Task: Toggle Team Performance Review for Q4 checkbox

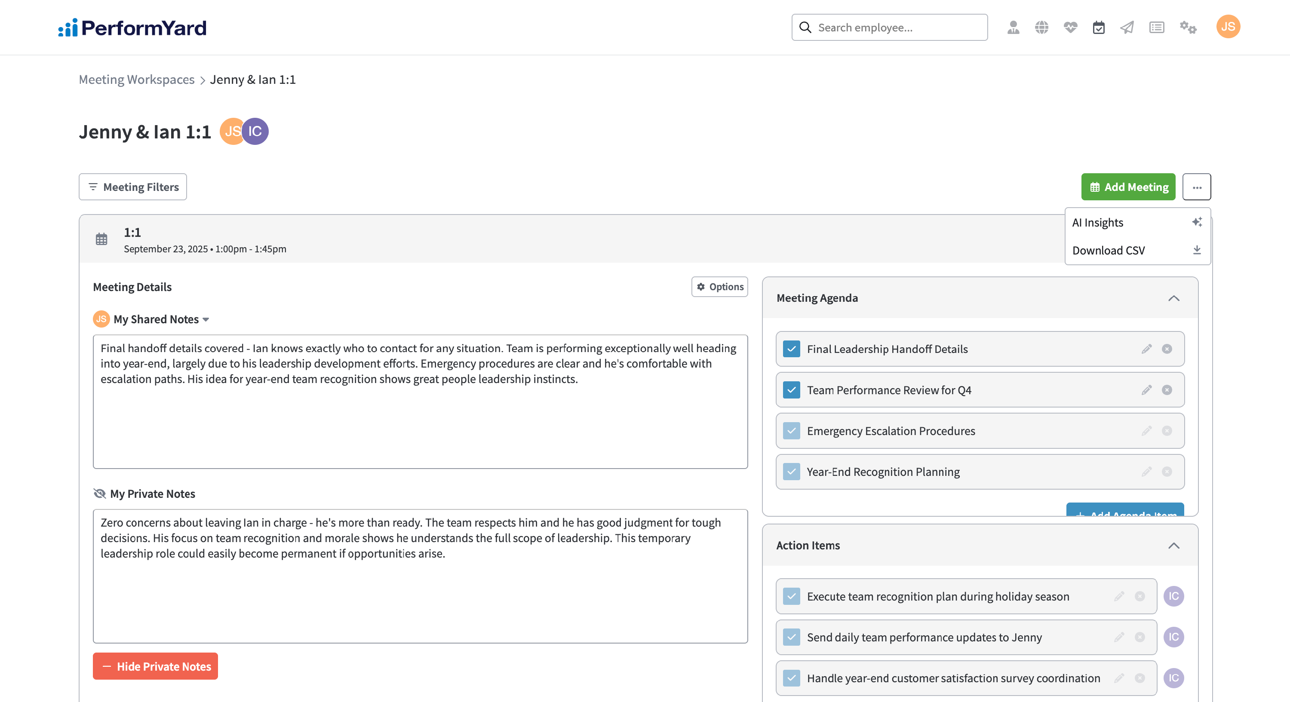Action: [791, 390]
